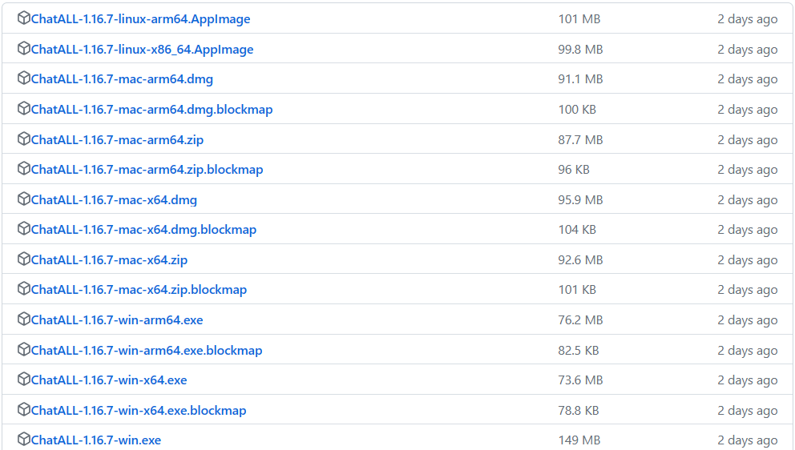Click package icon next to mac-arm64.zip

tap(24, 139)
